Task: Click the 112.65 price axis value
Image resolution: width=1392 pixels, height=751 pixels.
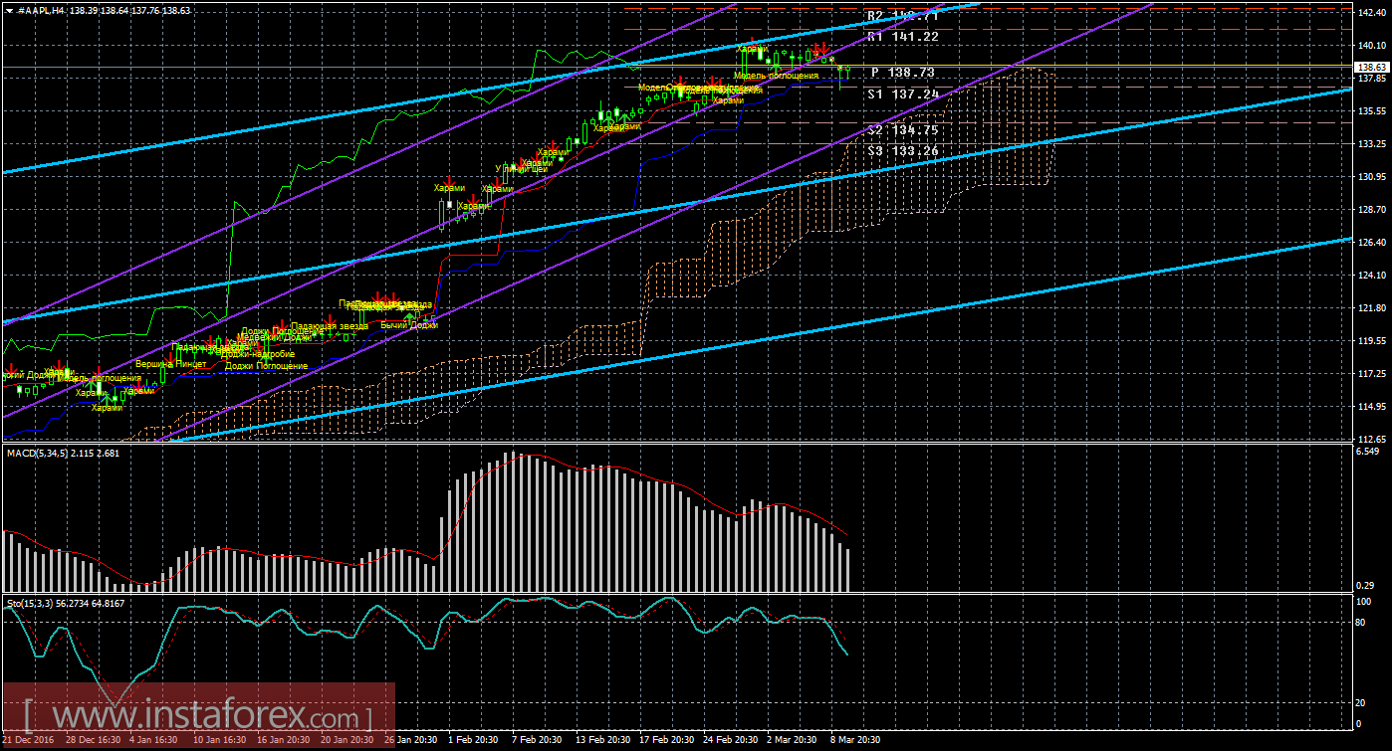Action: pyautogui.click(x=1372, y=439)
